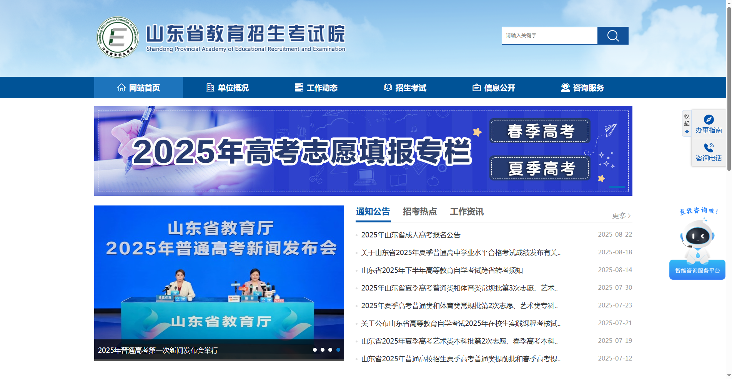Click the phone icon for 咨询电话

point(709,147)
